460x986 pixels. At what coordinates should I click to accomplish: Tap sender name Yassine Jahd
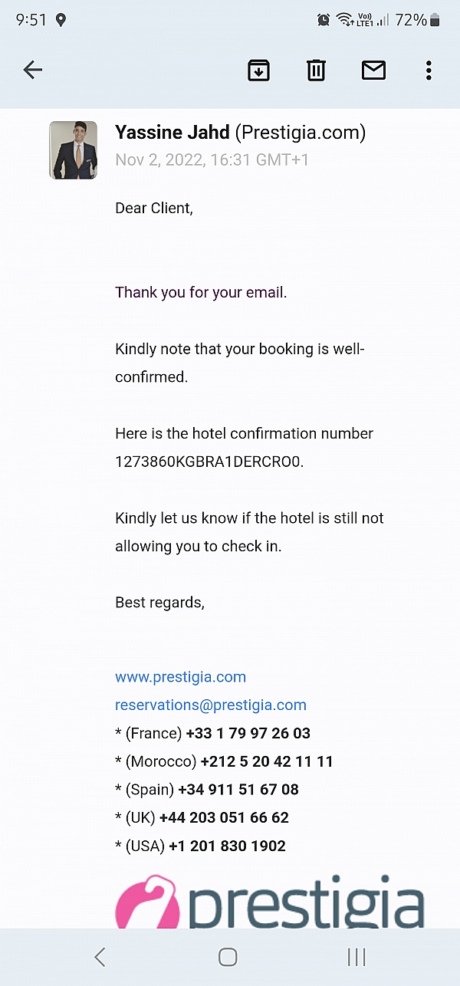(172, 133)
